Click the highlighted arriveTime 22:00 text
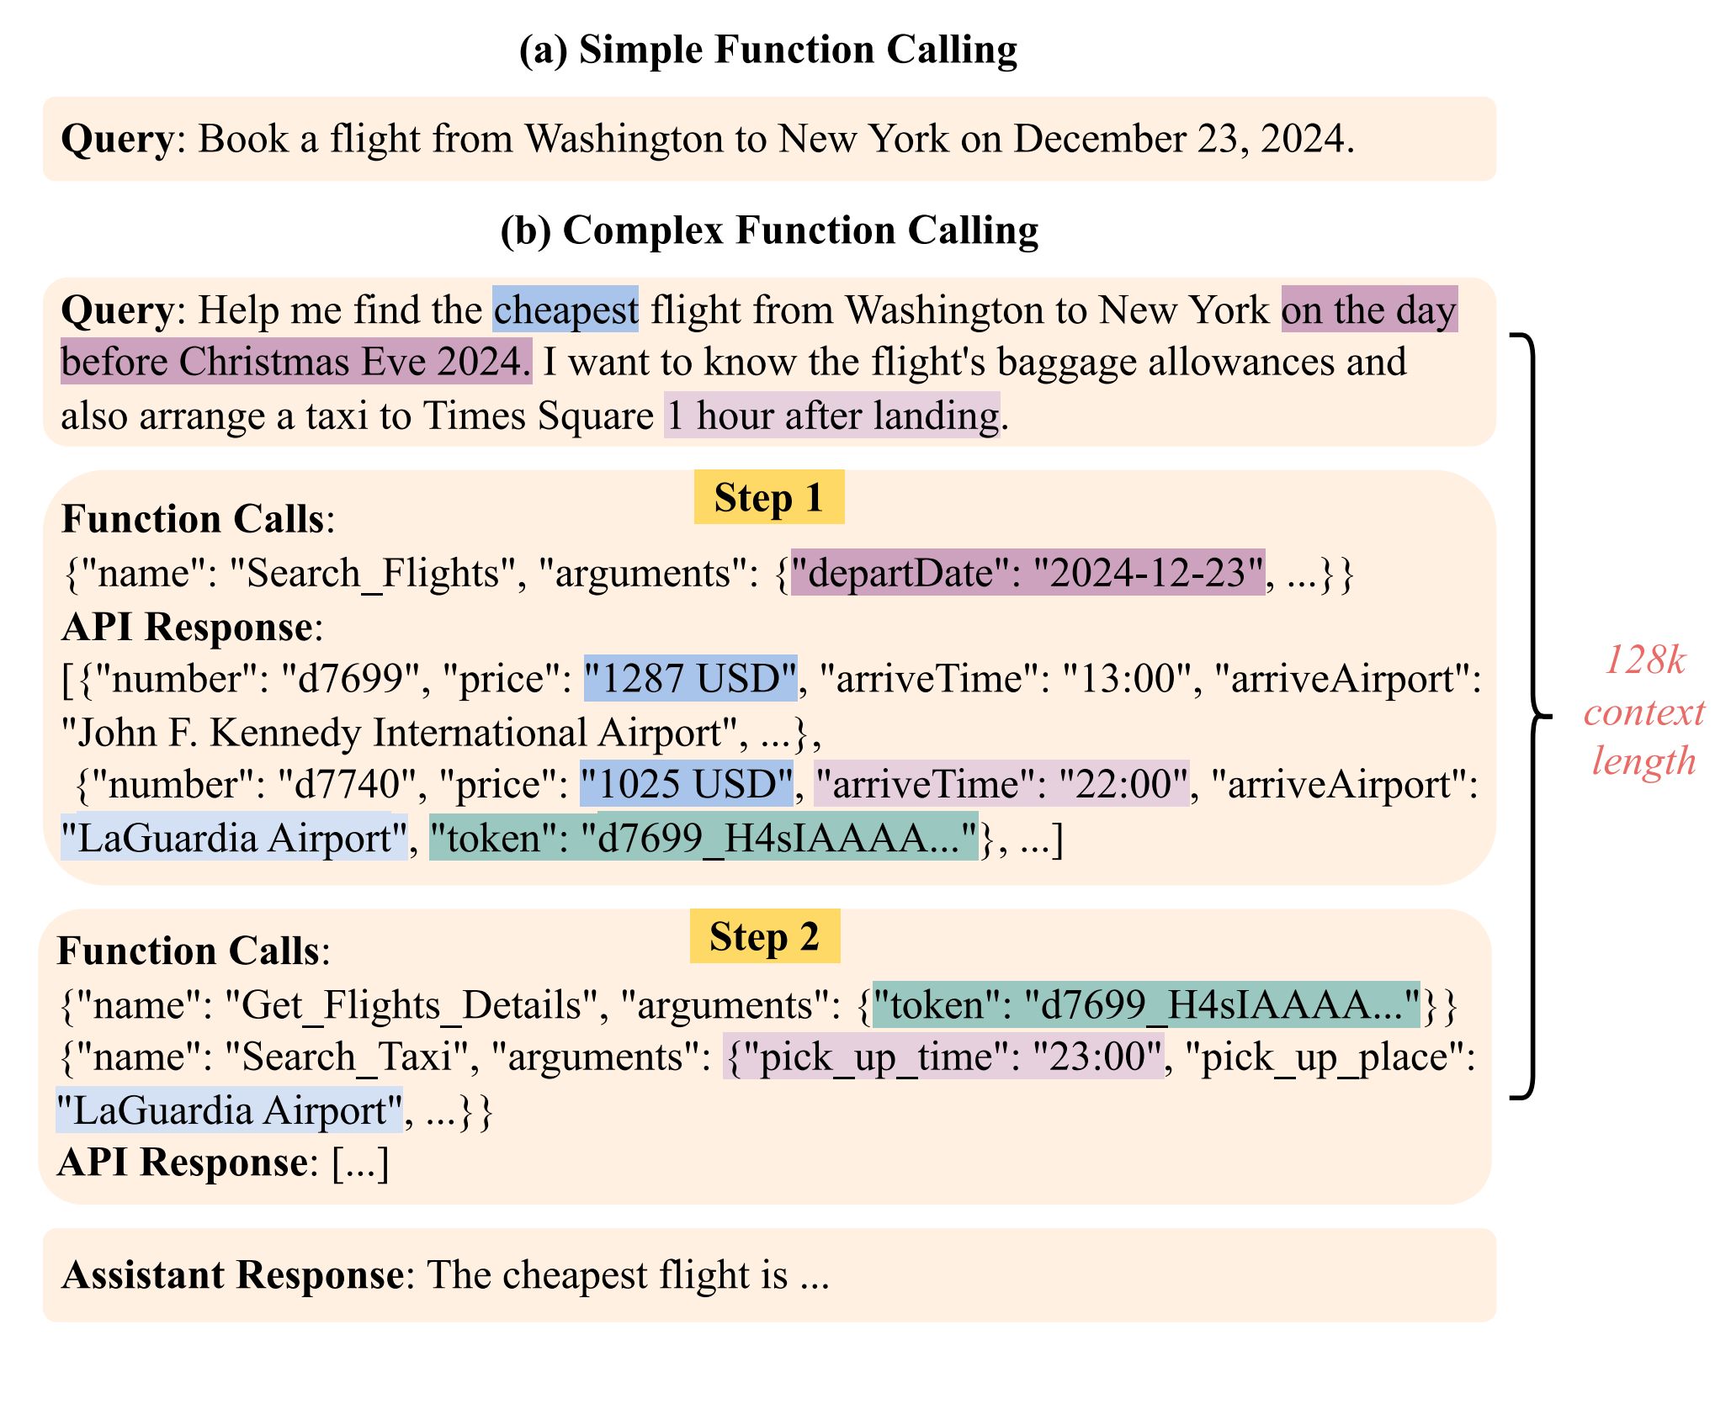The image size is (1731, 1404). [1001, 784]
